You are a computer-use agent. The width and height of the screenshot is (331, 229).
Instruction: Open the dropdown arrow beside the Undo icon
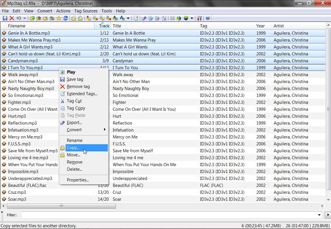pos(25,18)
